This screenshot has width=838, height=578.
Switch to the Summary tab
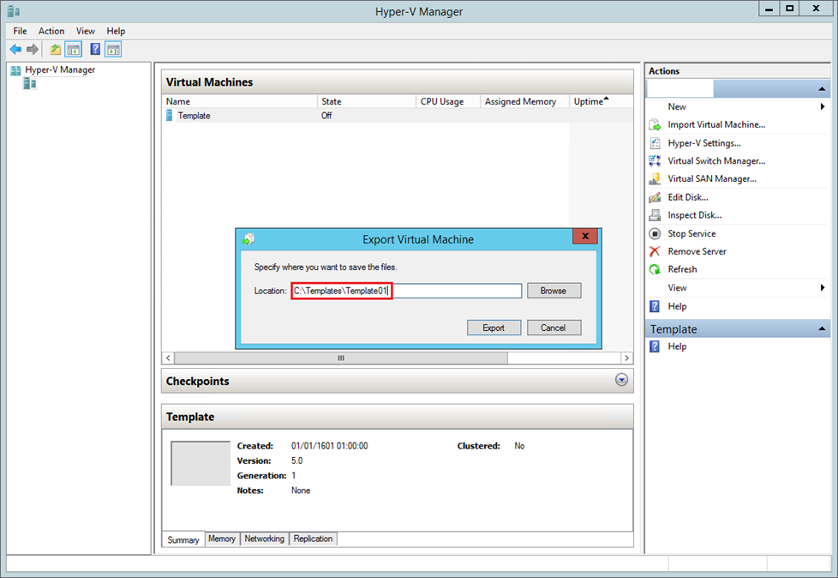[183, 539]
